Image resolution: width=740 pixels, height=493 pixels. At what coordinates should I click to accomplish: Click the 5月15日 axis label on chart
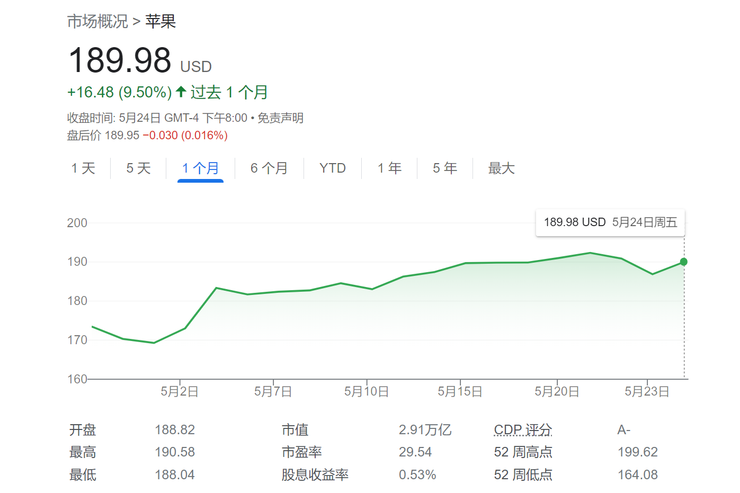tap(460, 391)
